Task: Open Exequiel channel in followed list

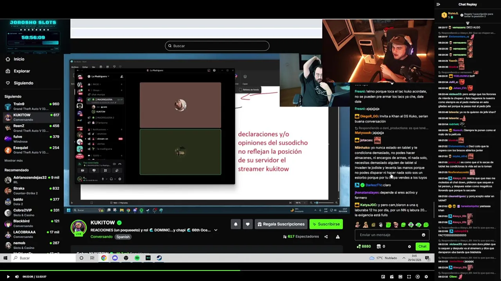Action: click(32, 150)
